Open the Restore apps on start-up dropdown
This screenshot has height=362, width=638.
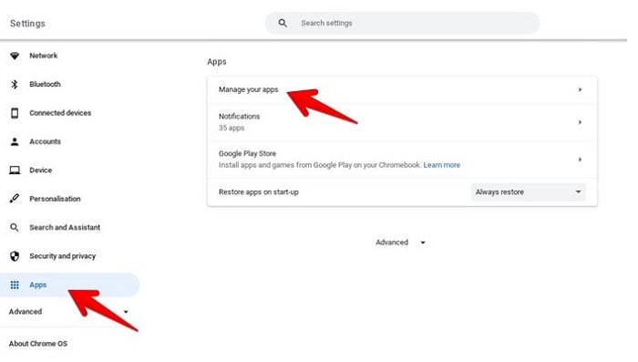(x=528, y=191)
